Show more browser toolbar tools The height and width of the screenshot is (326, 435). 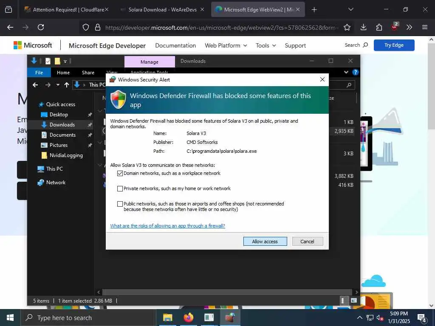tap(409, 27)
